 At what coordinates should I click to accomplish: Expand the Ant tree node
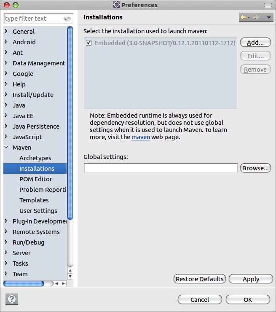point(6,52)
